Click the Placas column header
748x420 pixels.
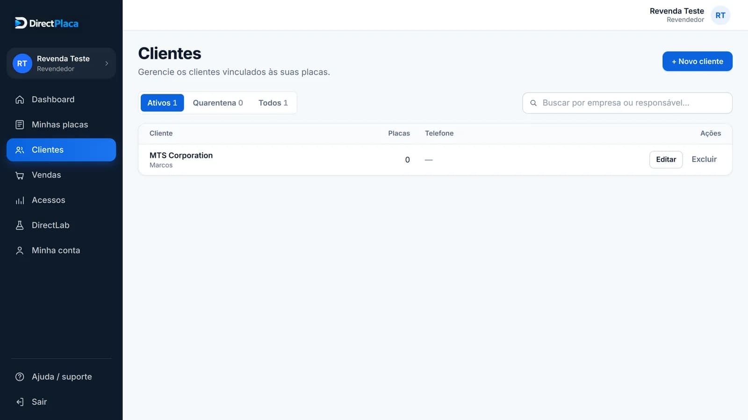tap(399, 133)
